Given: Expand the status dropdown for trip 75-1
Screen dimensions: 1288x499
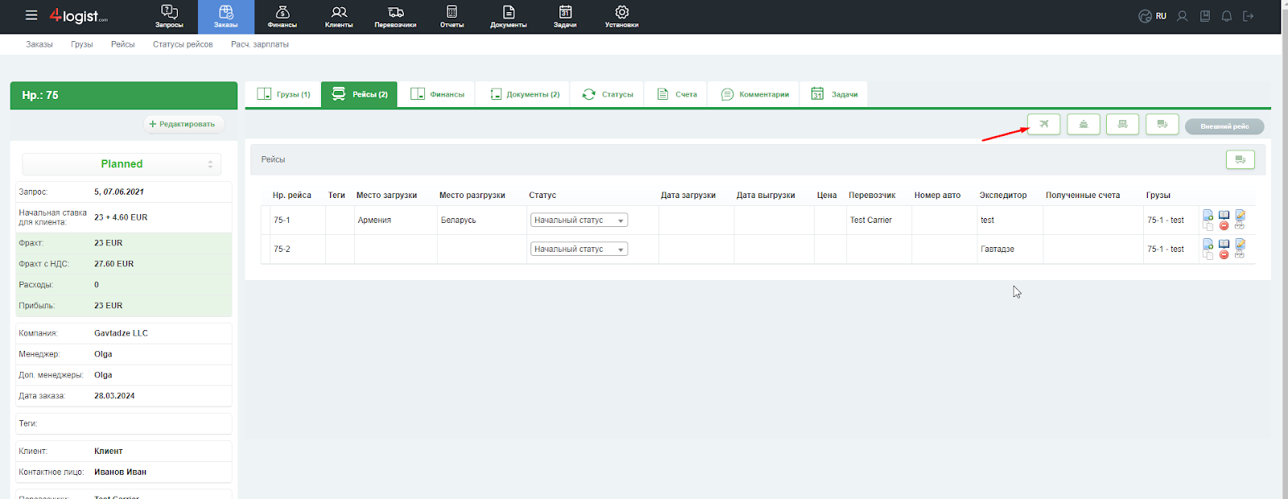Looking at the screenshot, I should (x=579, y=221).
